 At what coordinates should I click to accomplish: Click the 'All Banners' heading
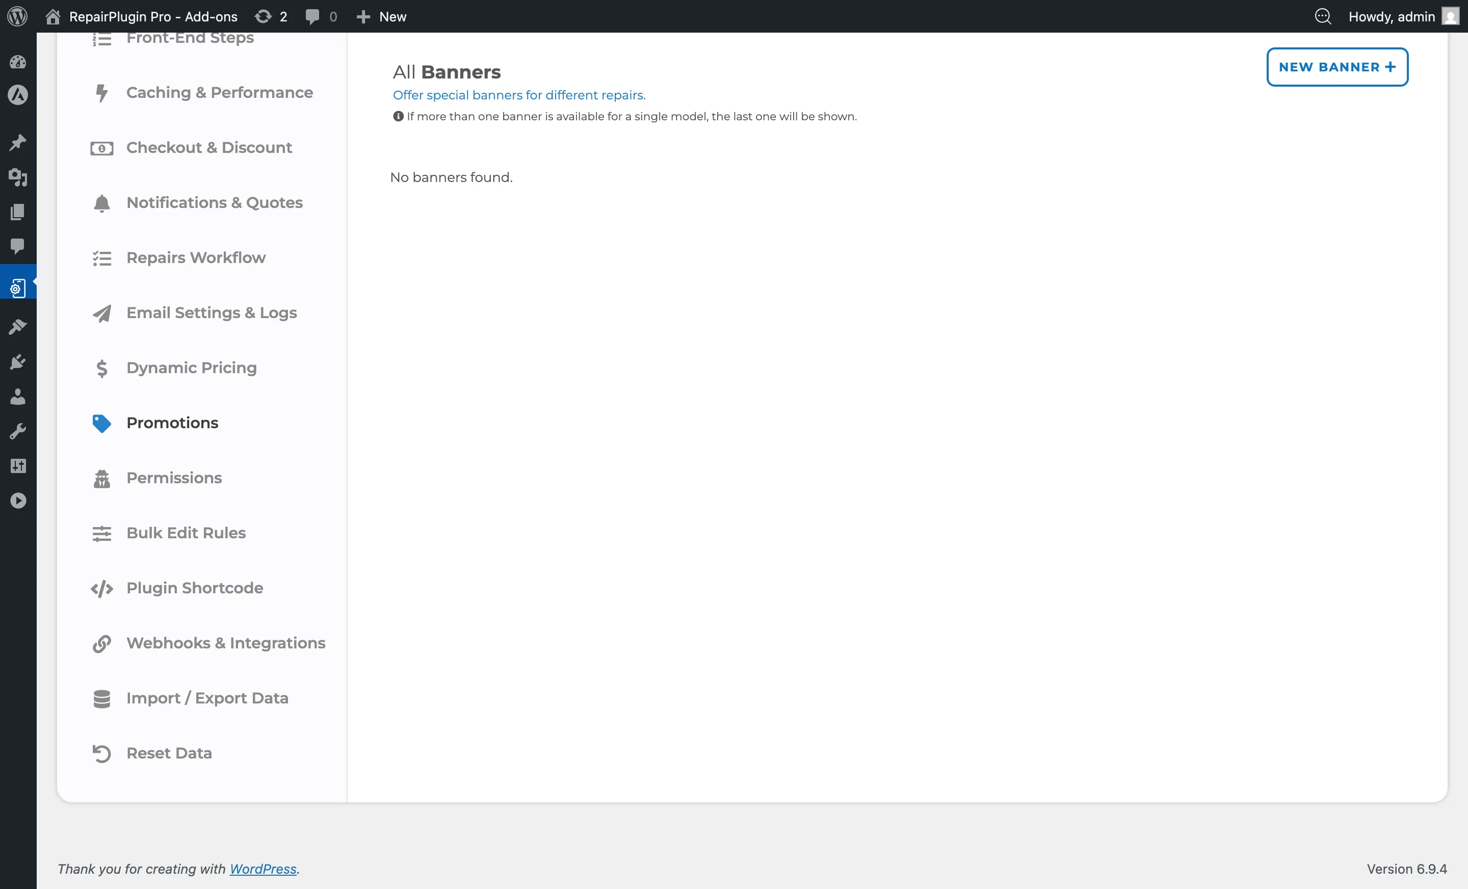coord(446,72)
